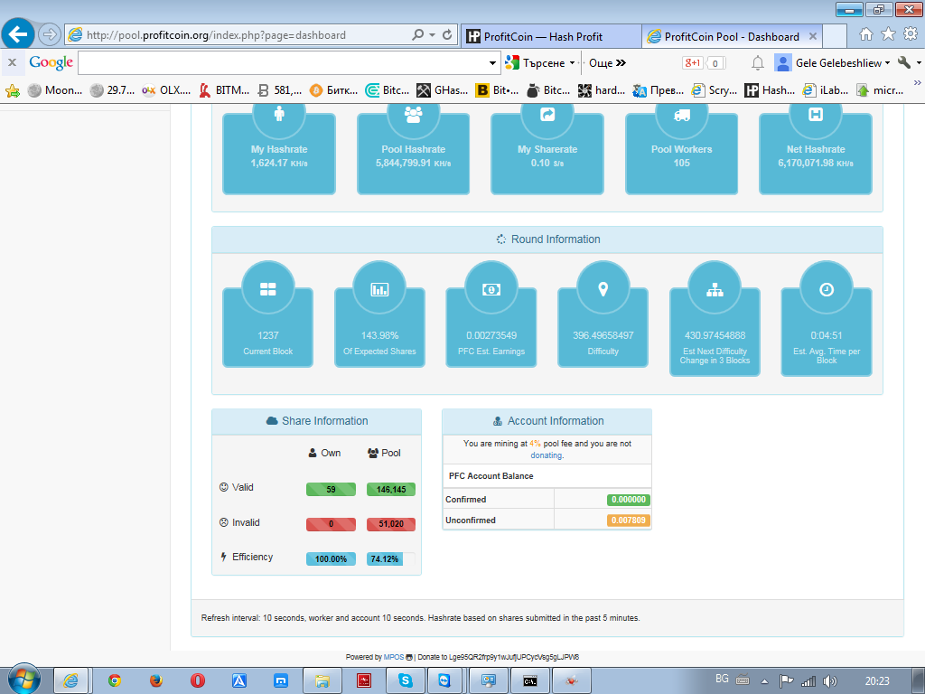
Task: Open the wrench options dropdown arrow
Action: coord(919,62)
